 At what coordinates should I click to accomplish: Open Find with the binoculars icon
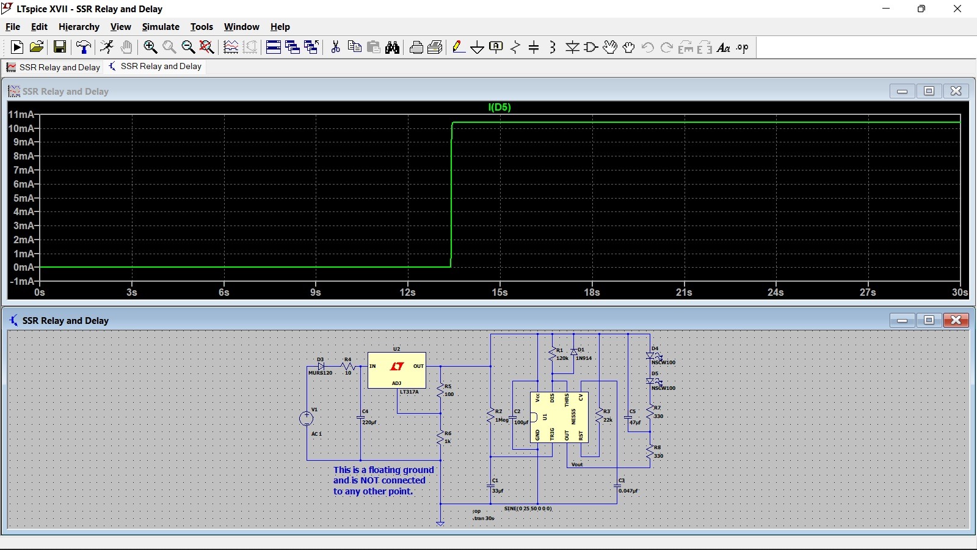[393, 47]
